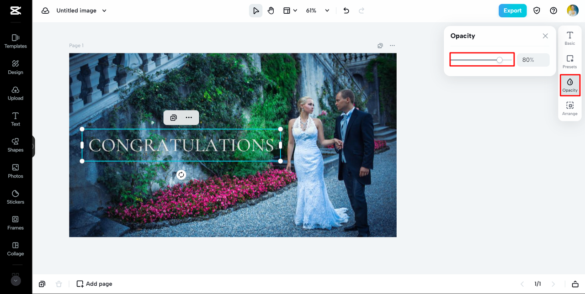Open the layout resize dropdown
This screenshot has height=294, width=585.
point(290,10)
